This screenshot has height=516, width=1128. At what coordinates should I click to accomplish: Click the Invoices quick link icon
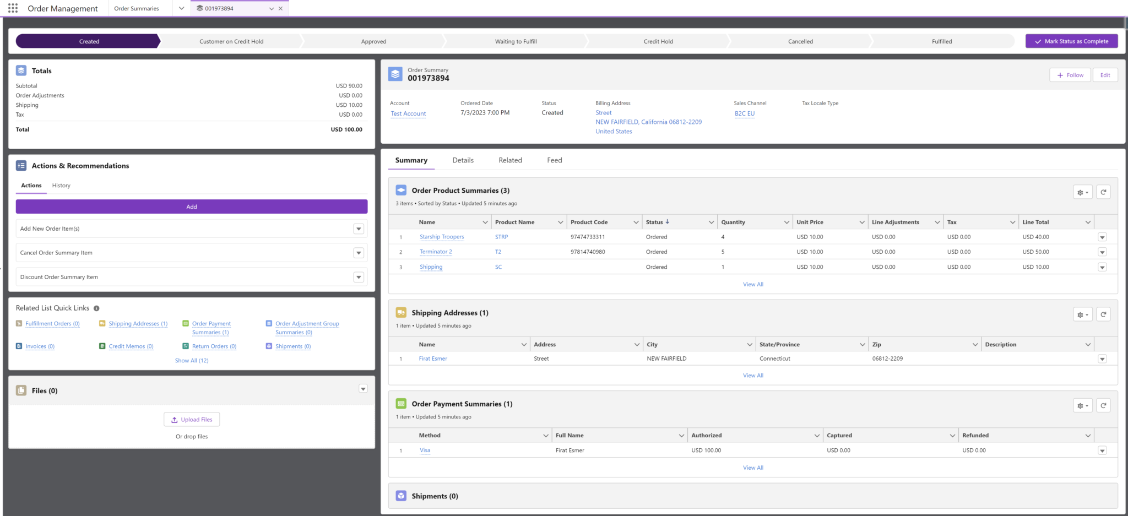[19, 346]
